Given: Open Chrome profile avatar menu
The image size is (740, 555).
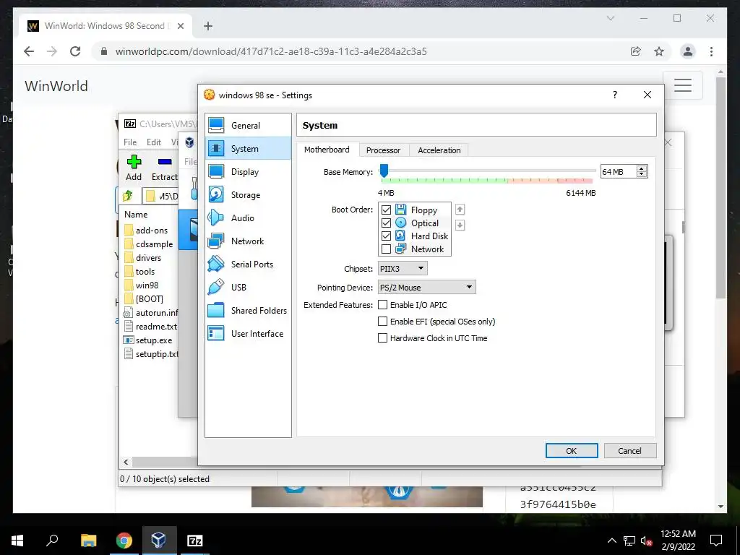Looking at the screenshot, I should (x=688, y=51).
